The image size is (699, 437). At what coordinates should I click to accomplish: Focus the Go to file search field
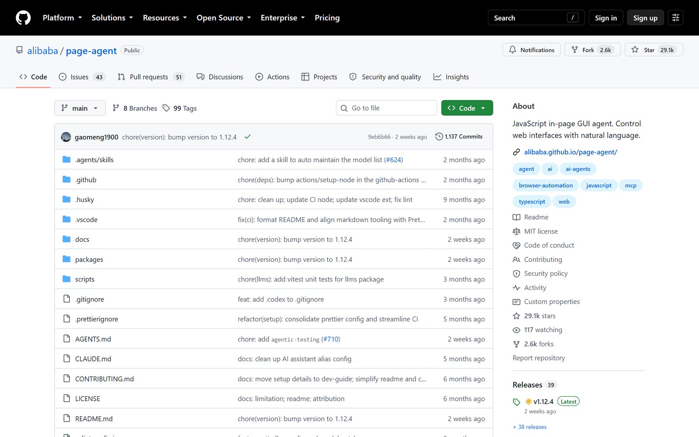pyautogui.click(x=387, y=108)
